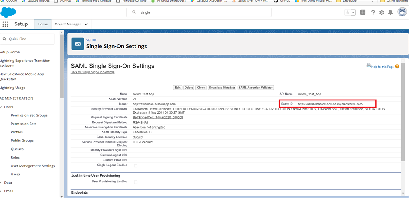Open the Favorites list dropdown arrow
The height and width of the screenshot is (198, 409).
[x=353, y=12]
